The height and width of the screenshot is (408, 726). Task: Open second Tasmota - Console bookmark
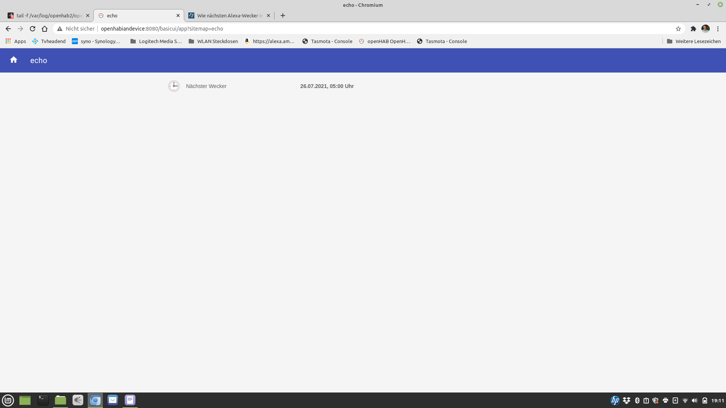click(442, 41)
